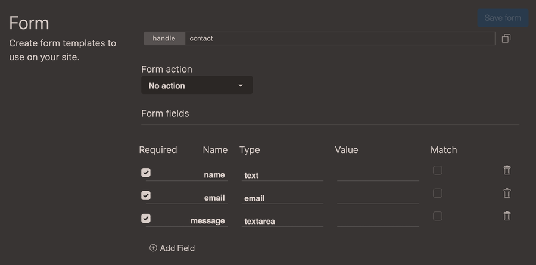Click the copy icon beside handle field

click(506, 38)
